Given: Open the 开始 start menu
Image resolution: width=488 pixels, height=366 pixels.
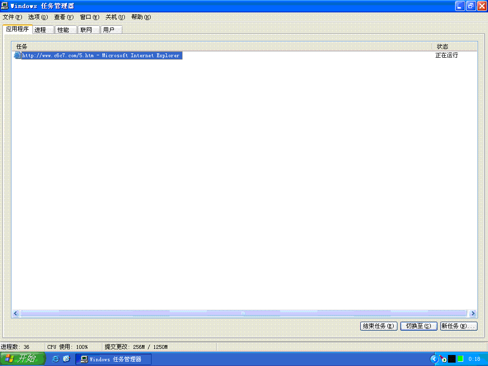Looking at the screenshot, I should tap(23, 359).
